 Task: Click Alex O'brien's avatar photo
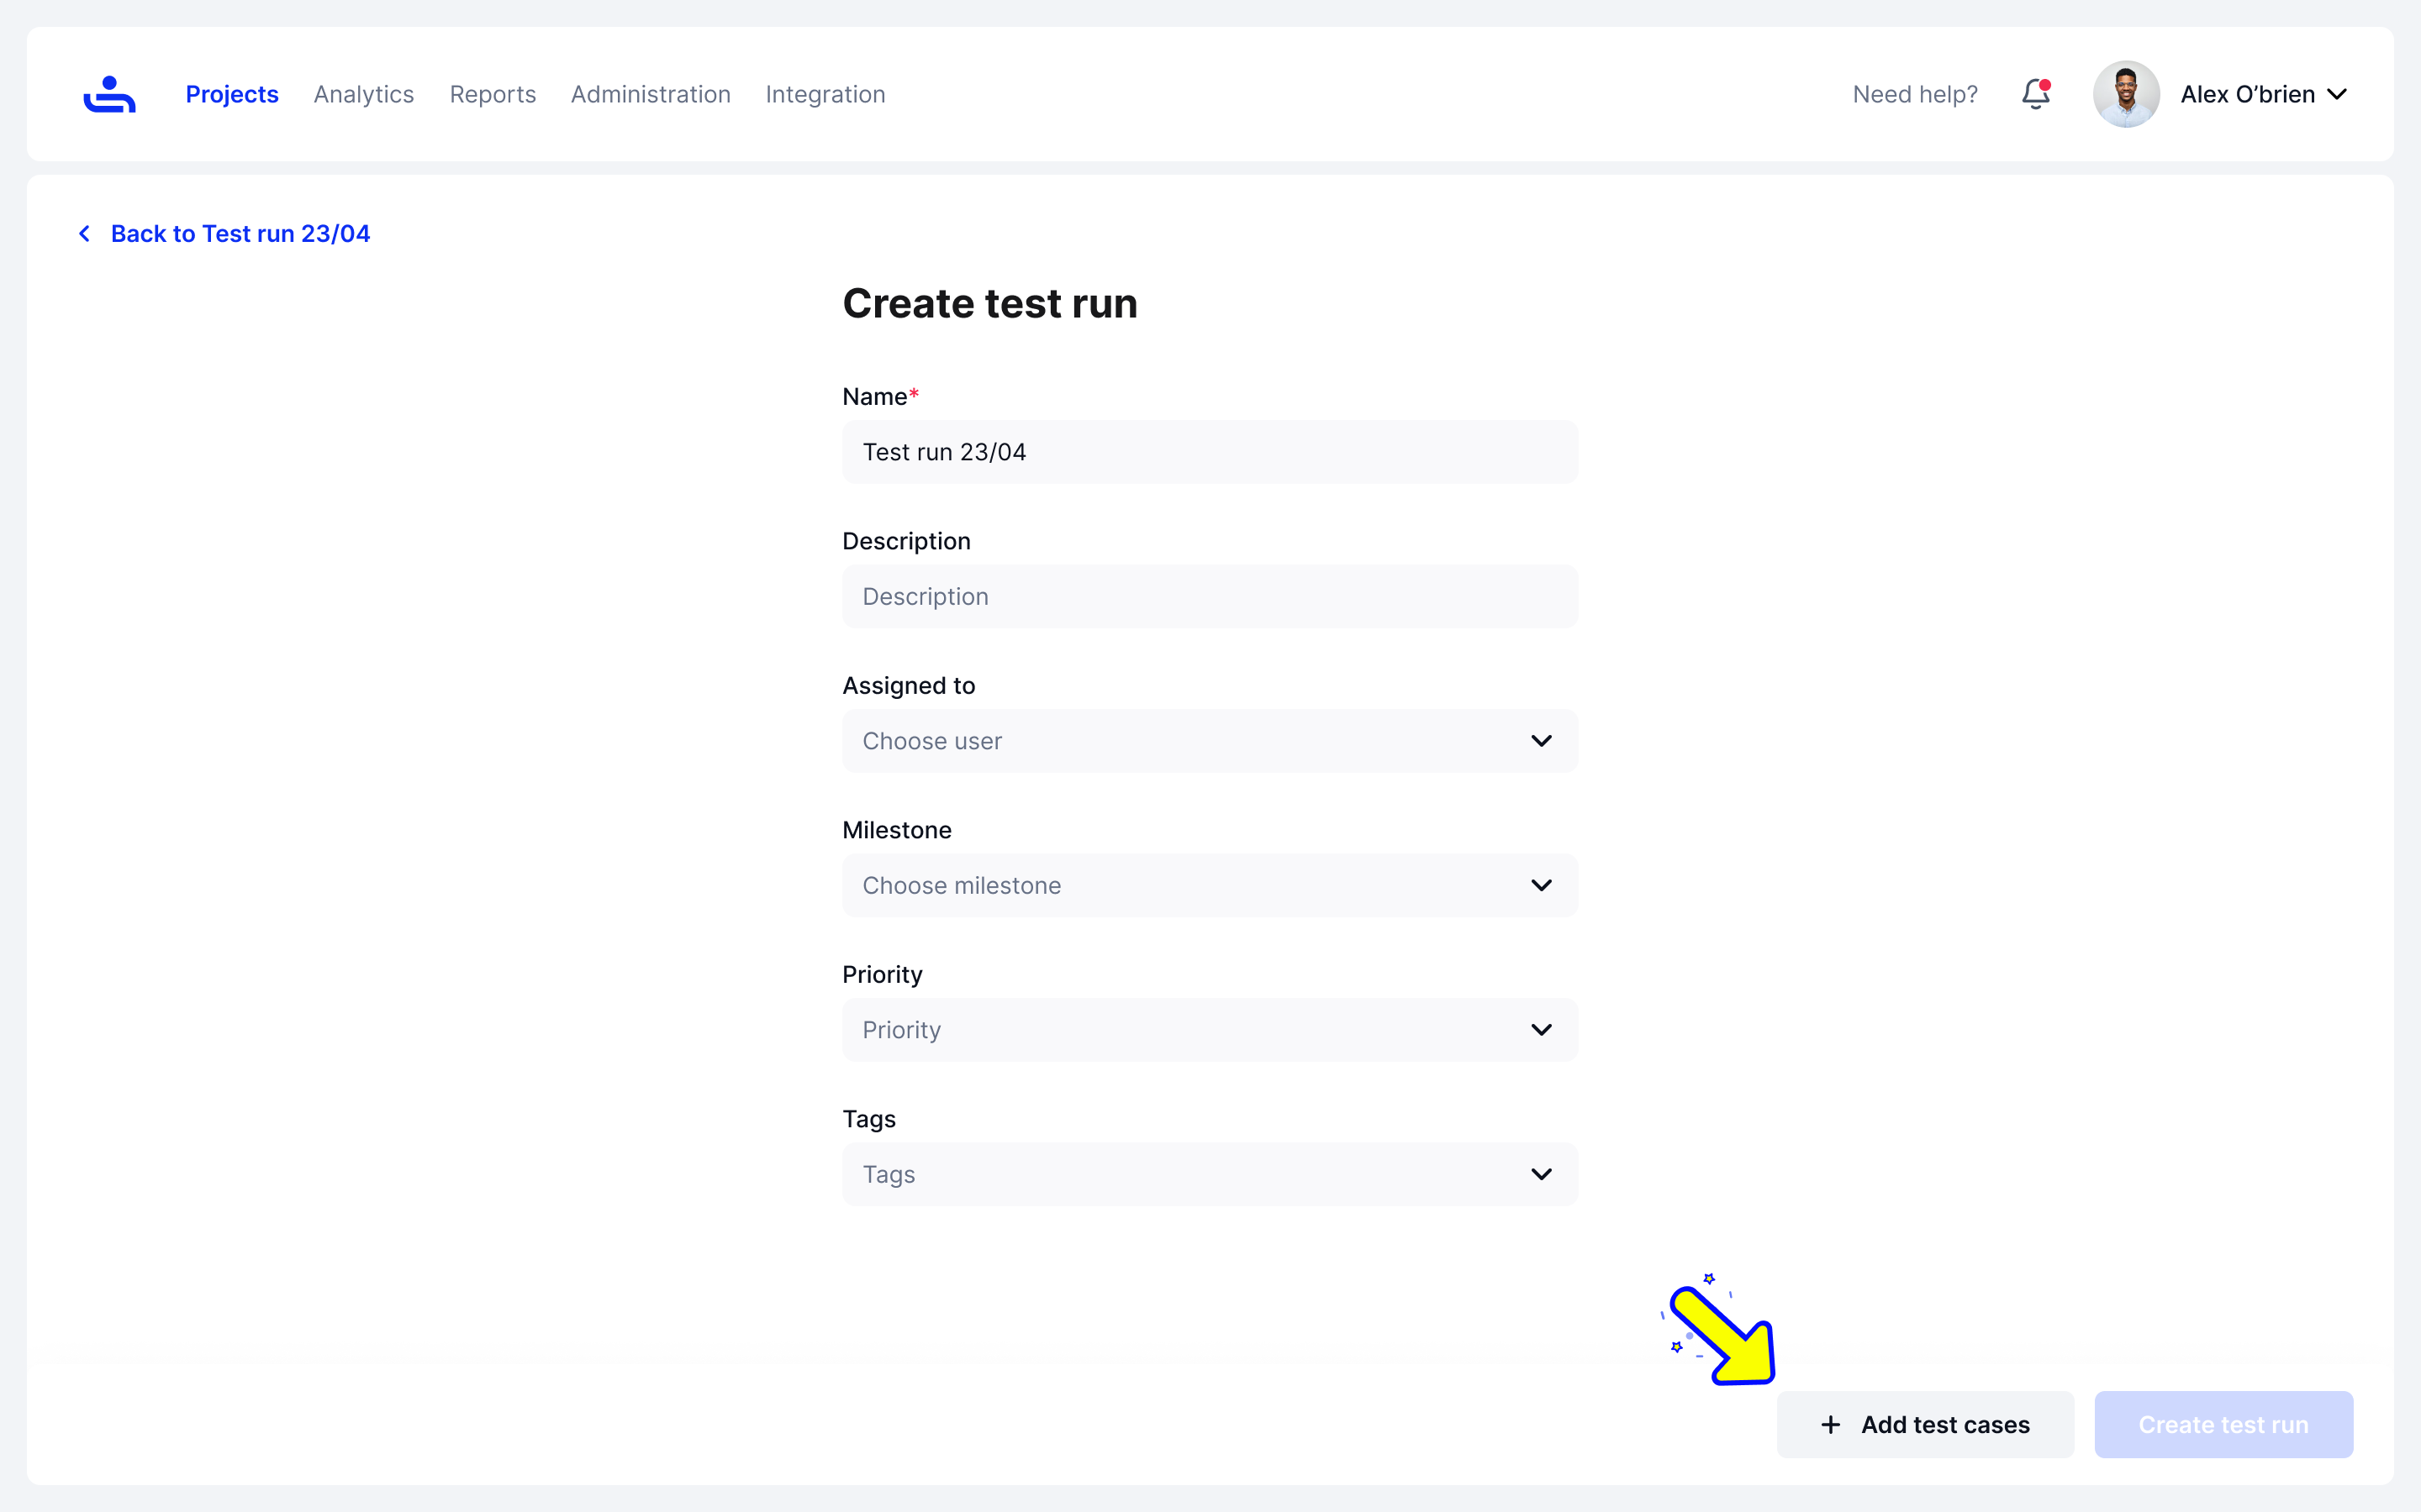[x=2126, y=94]
